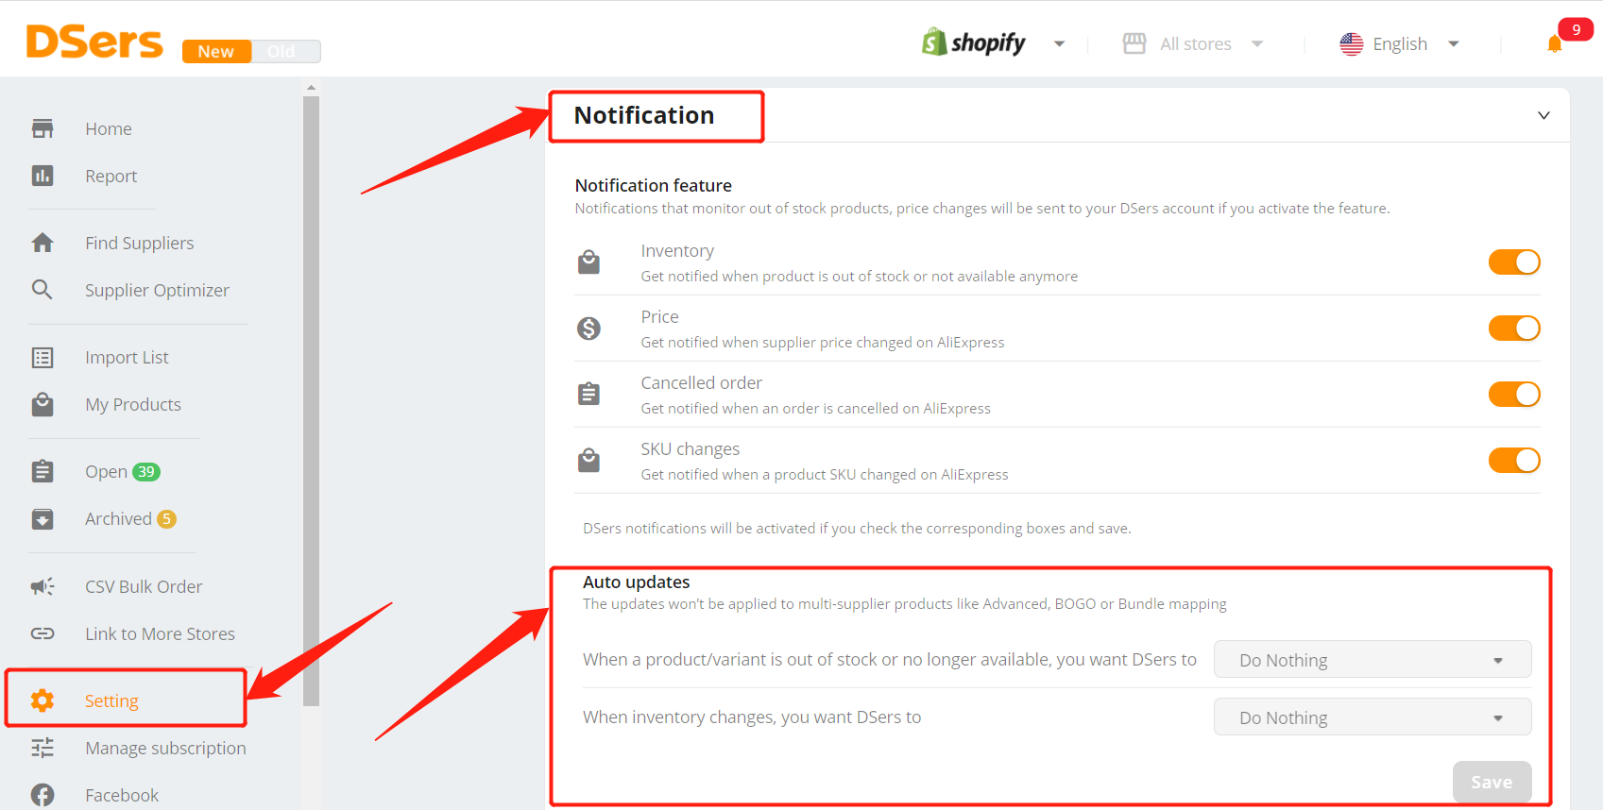Image resolution: width=1603 pixels, height=810 pixels.
Task: Turn off the Price notification toggle
Action: pyautogui.click(x=1514, y=328)
